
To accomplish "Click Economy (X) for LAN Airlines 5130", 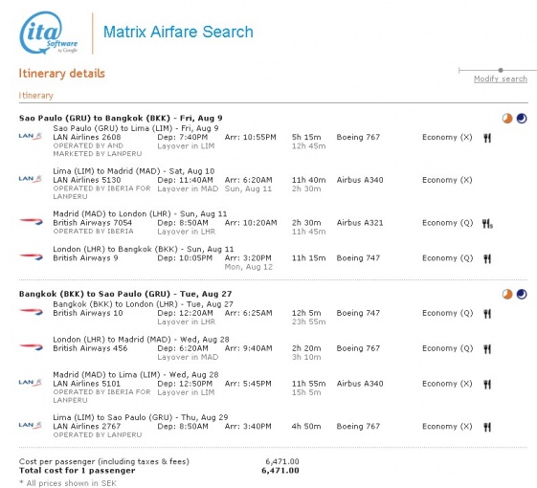I will [447, 180].
